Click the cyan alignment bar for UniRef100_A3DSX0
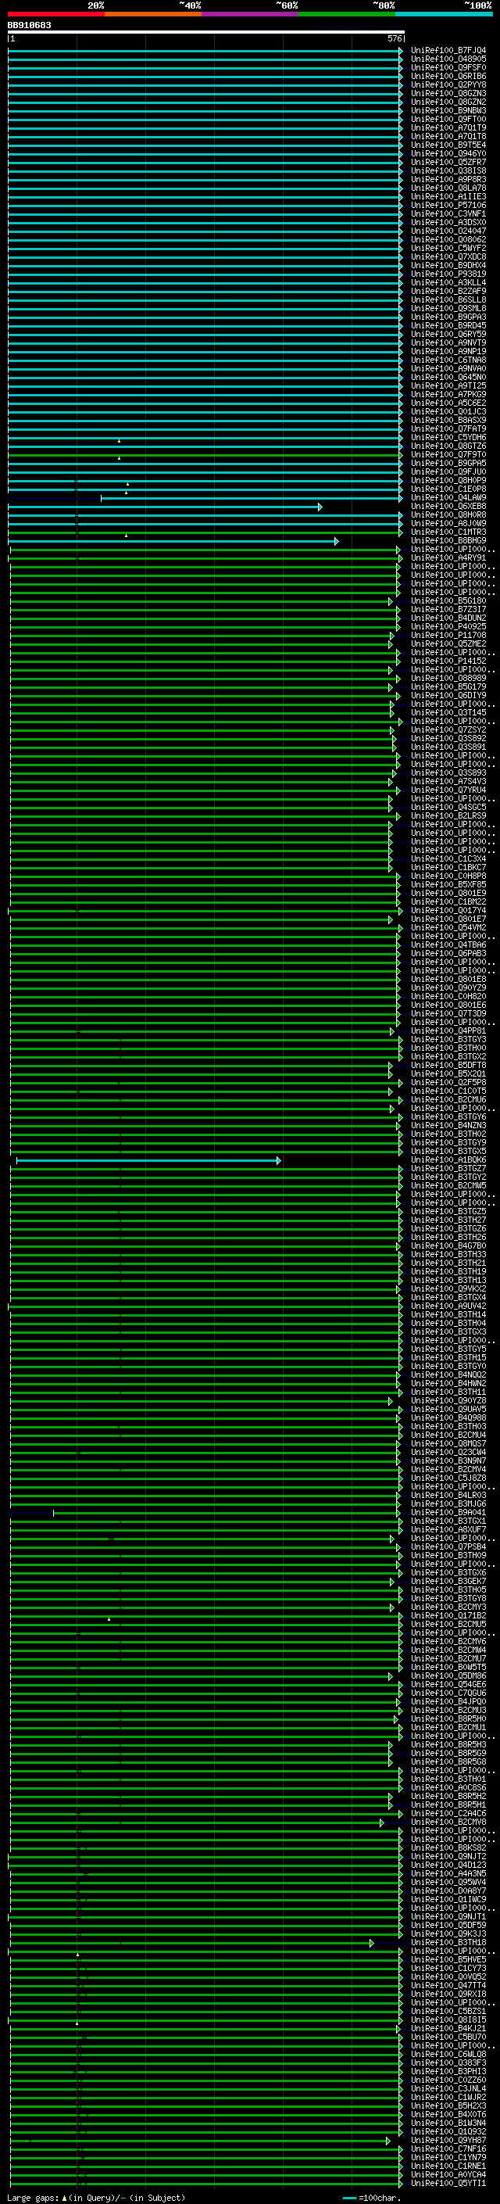Screen dimensions: 500x2204 tap(206, 223)
